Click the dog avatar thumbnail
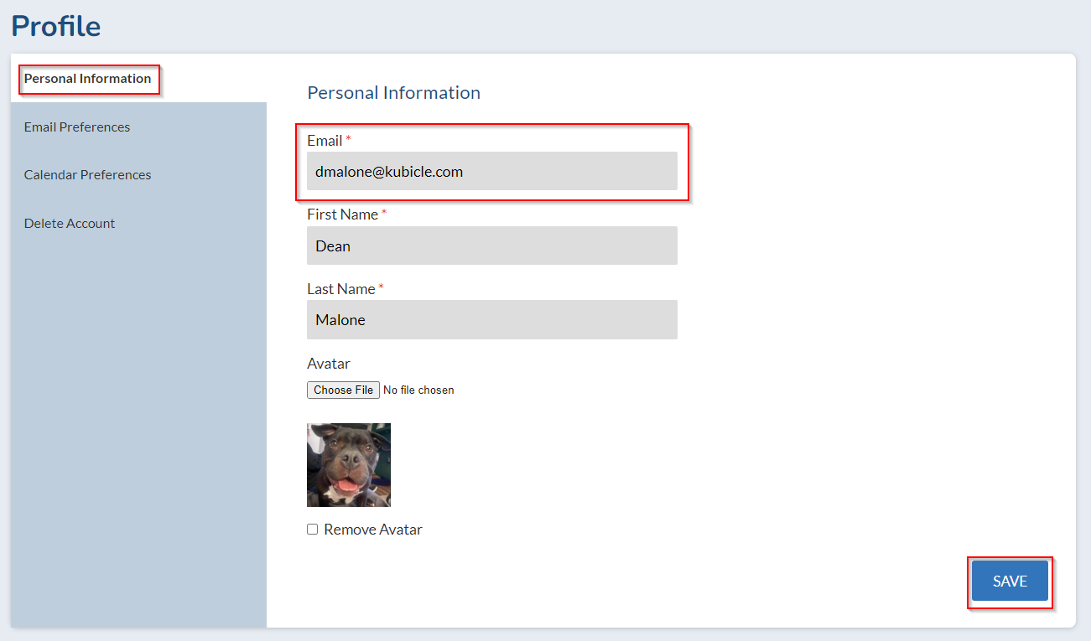1091x641 pixels. [x=349, y=464]
